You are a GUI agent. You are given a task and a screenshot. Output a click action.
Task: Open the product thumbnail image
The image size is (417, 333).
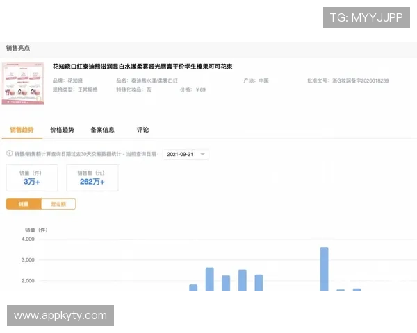(23, 83)
